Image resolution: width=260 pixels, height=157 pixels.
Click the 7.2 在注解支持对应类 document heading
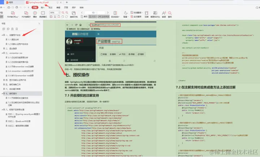coord(205,87)
